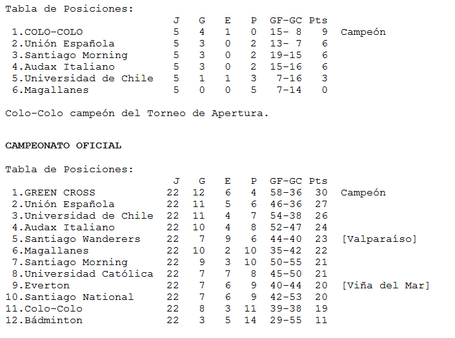Select the GREEN CROSS team name
455x338 pixels.
point(60,193)
